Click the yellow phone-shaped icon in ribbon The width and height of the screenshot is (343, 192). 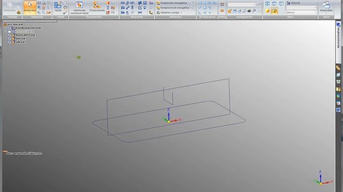click(x=151, y=12)
